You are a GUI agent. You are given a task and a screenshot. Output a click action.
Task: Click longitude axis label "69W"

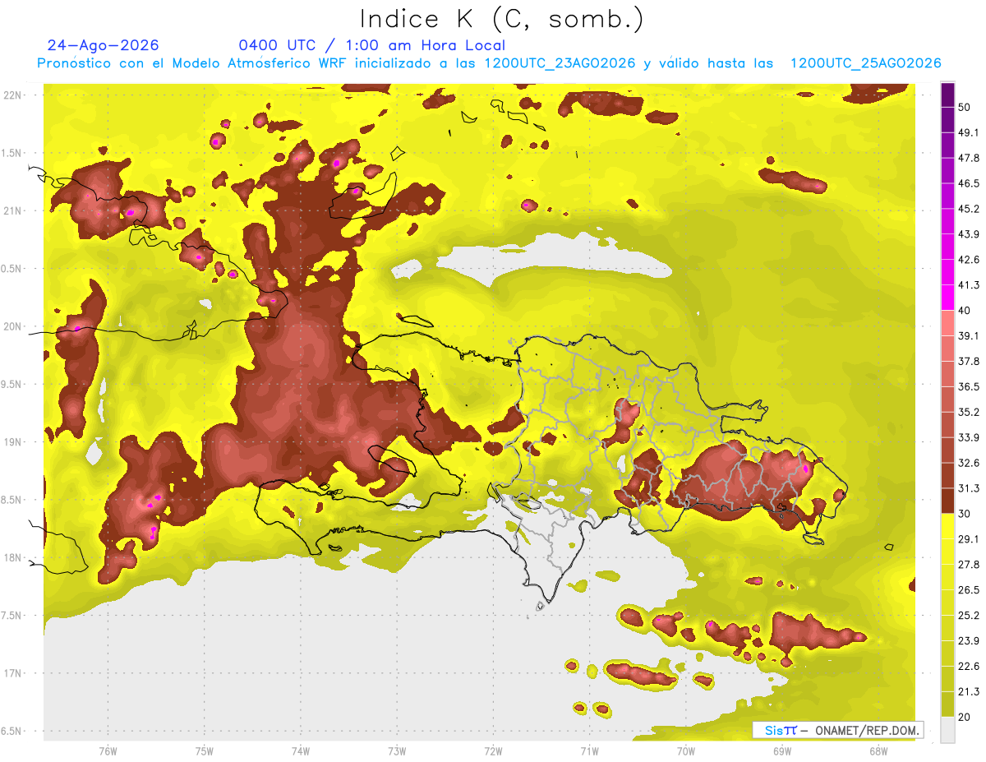[782, 750]
